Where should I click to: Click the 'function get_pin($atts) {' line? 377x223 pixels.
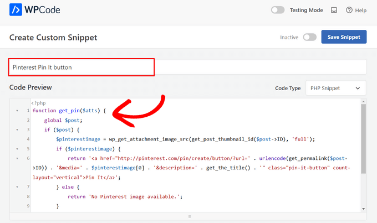pyautogui.click(x=69, y=111)
